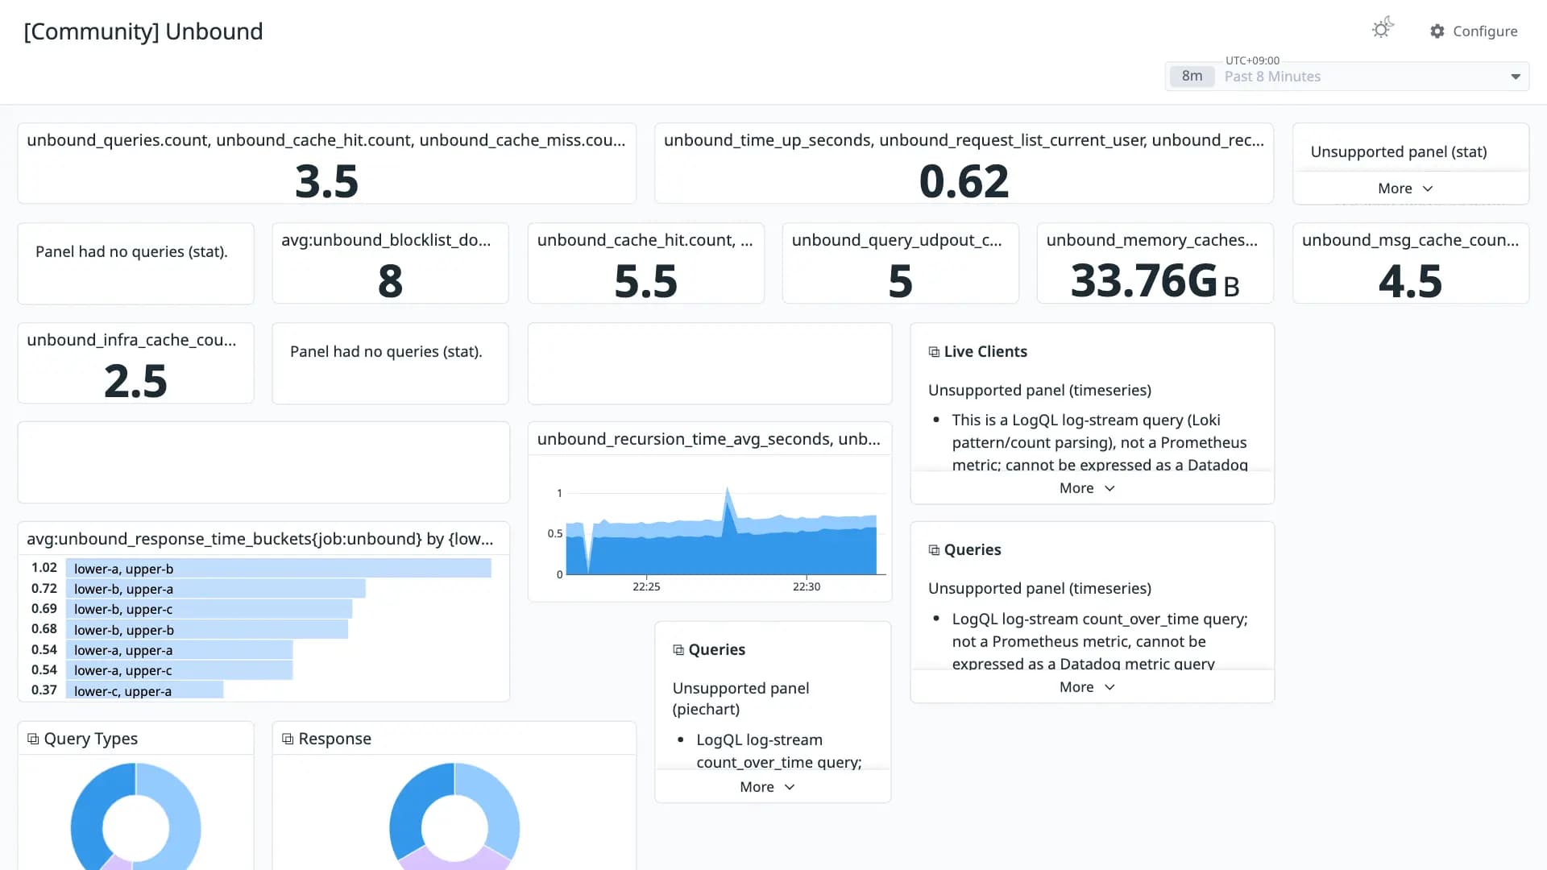Open the Configure settings label
The height and width of the screenshot is (870, 1547).
[1485, 31]
